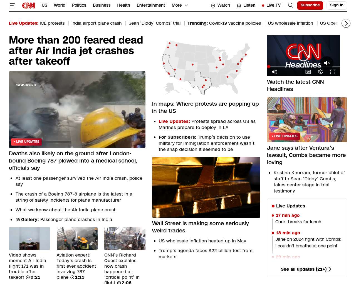Click 'See all updates (21+)' link

pos(306,269)
